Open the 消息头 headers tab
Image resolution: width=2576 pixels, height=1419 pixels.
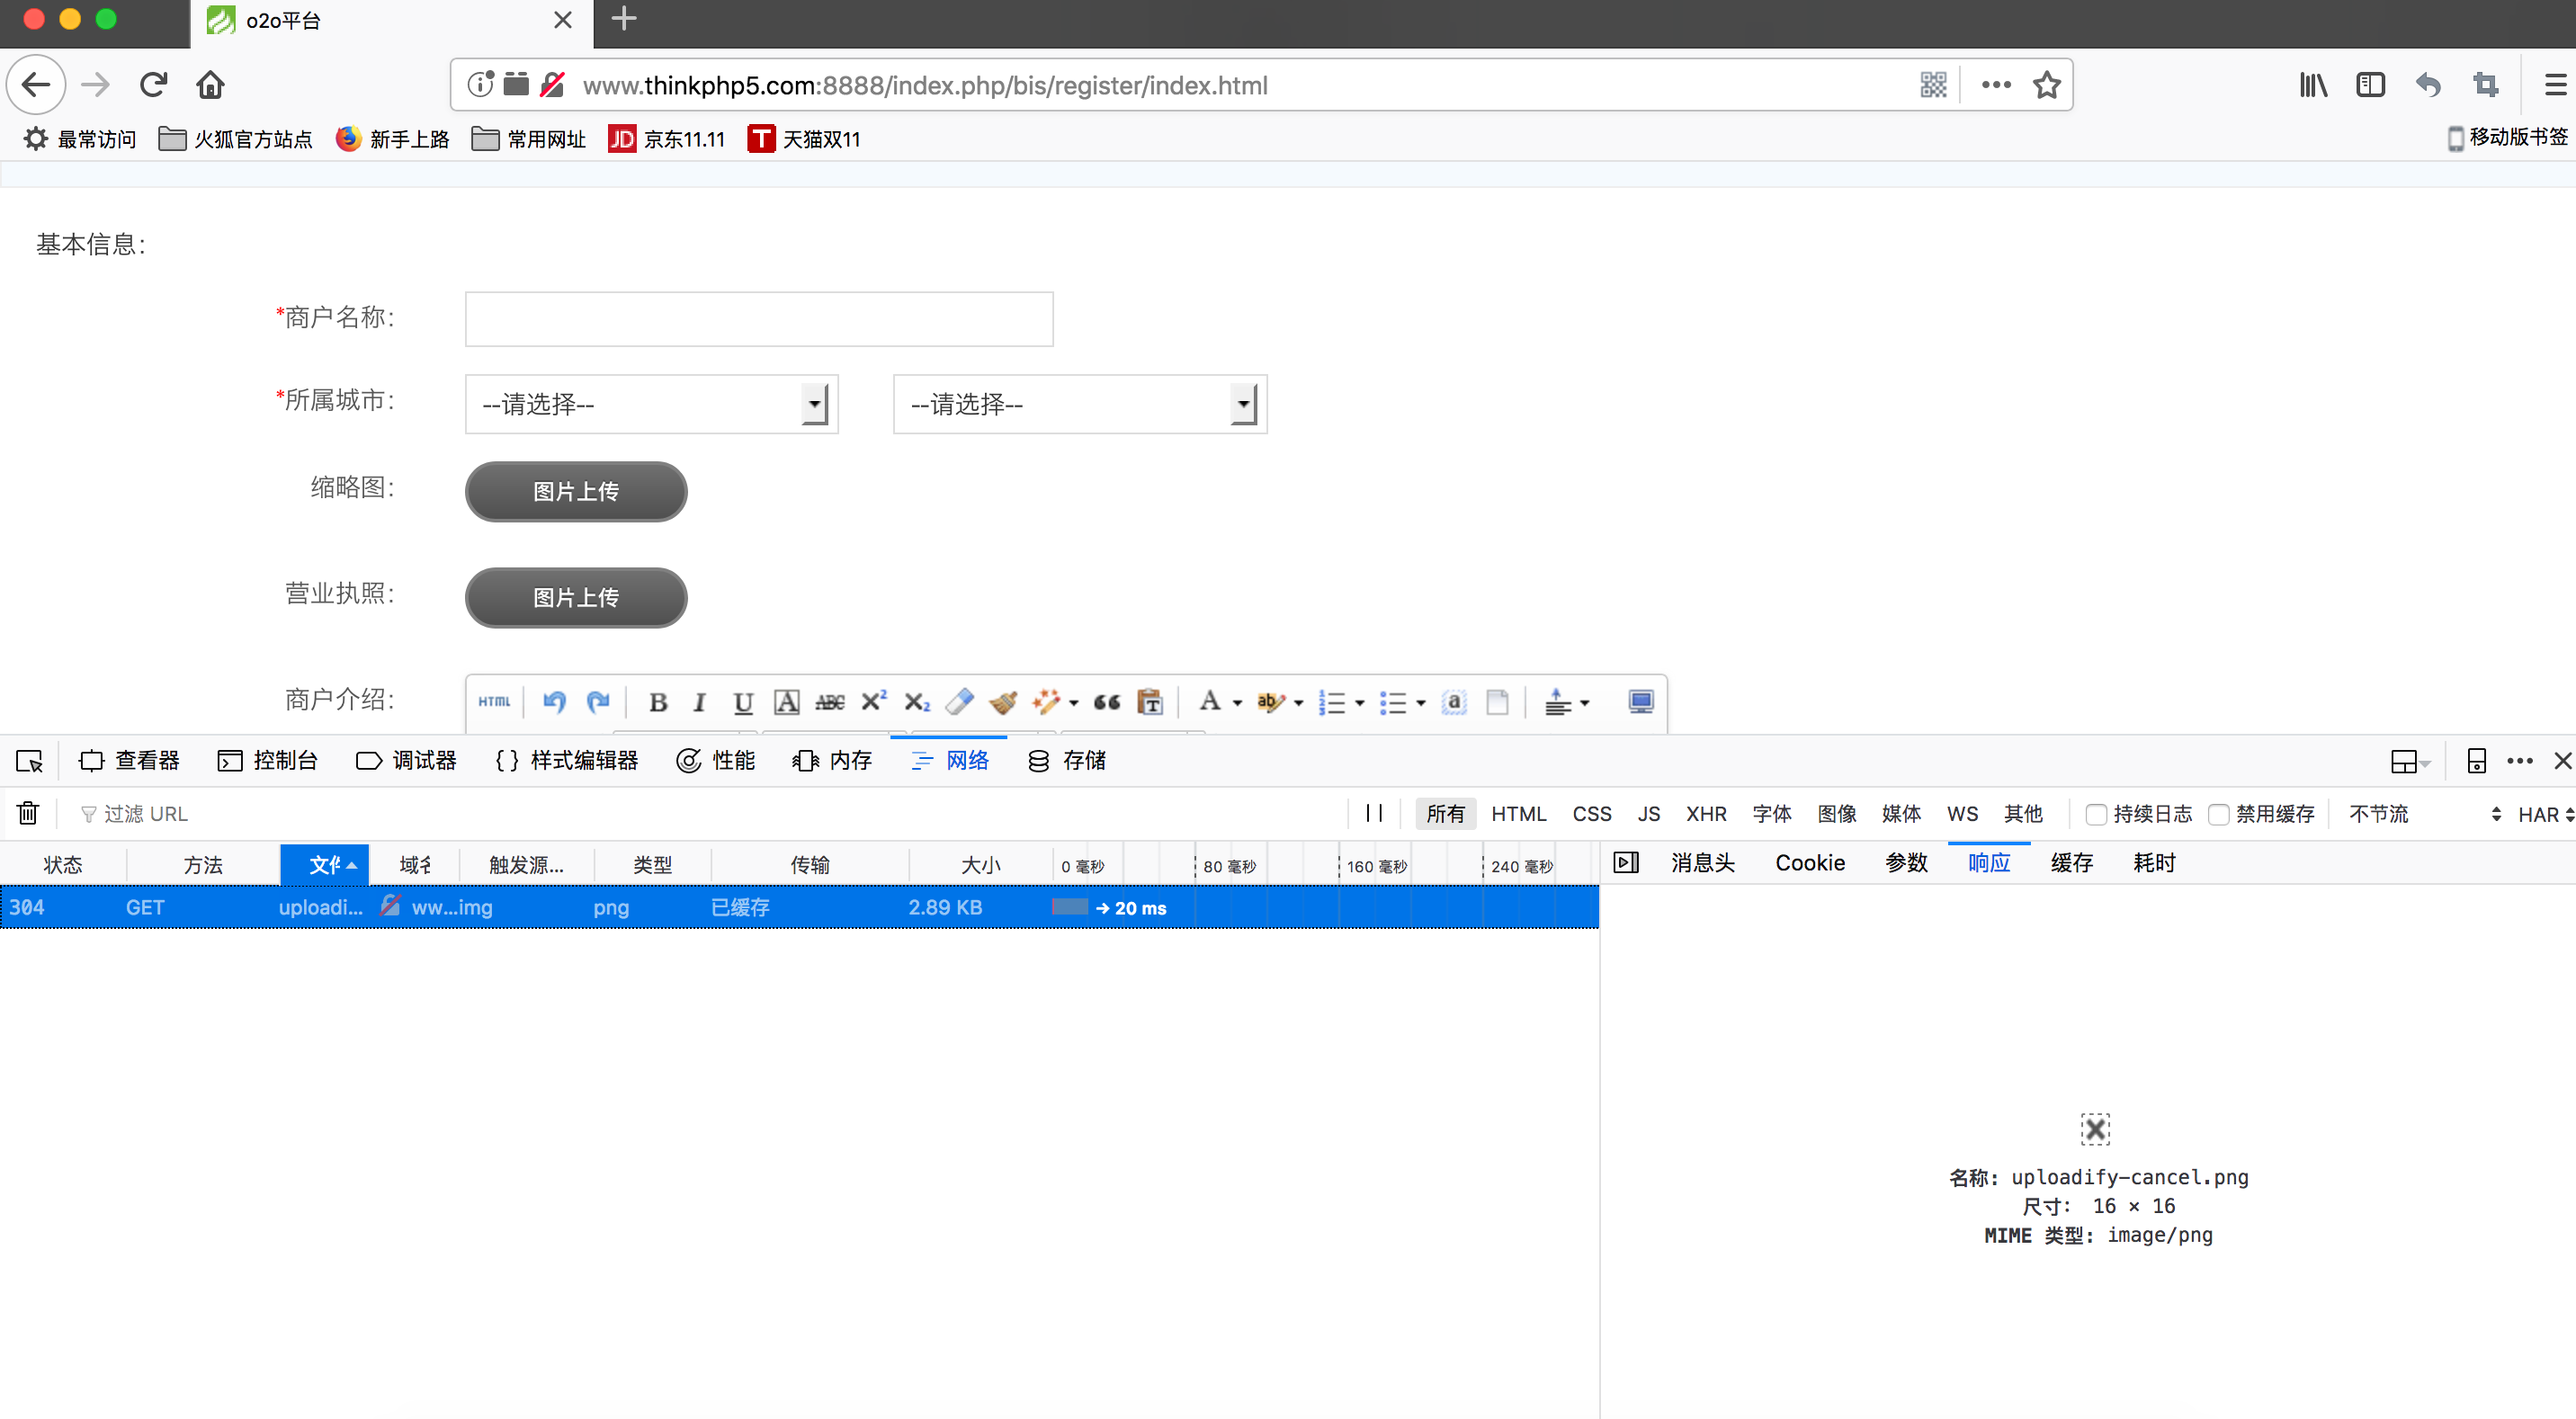click(x=1703, y=862)
